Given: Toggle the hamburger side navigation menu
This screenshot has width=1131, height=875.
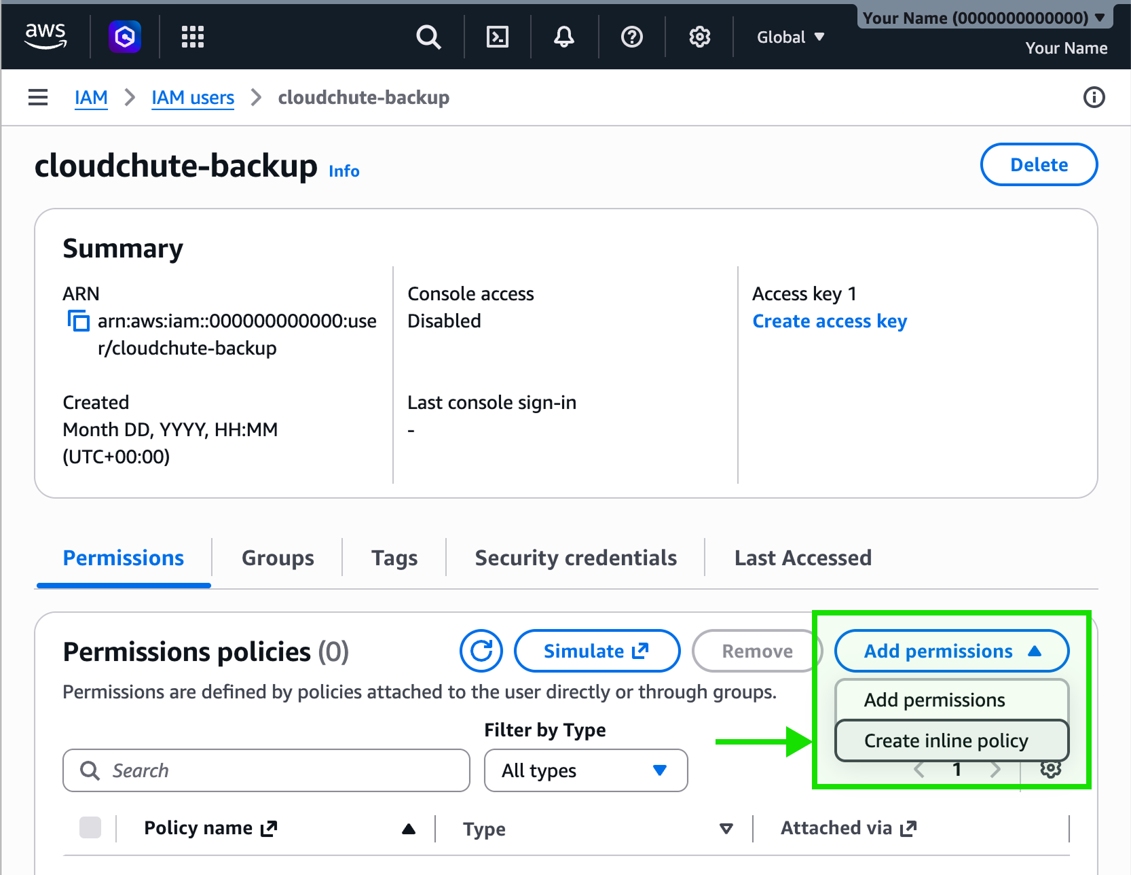Looking at the screenshot, I should pyautogui.click(x=38, y=97).
